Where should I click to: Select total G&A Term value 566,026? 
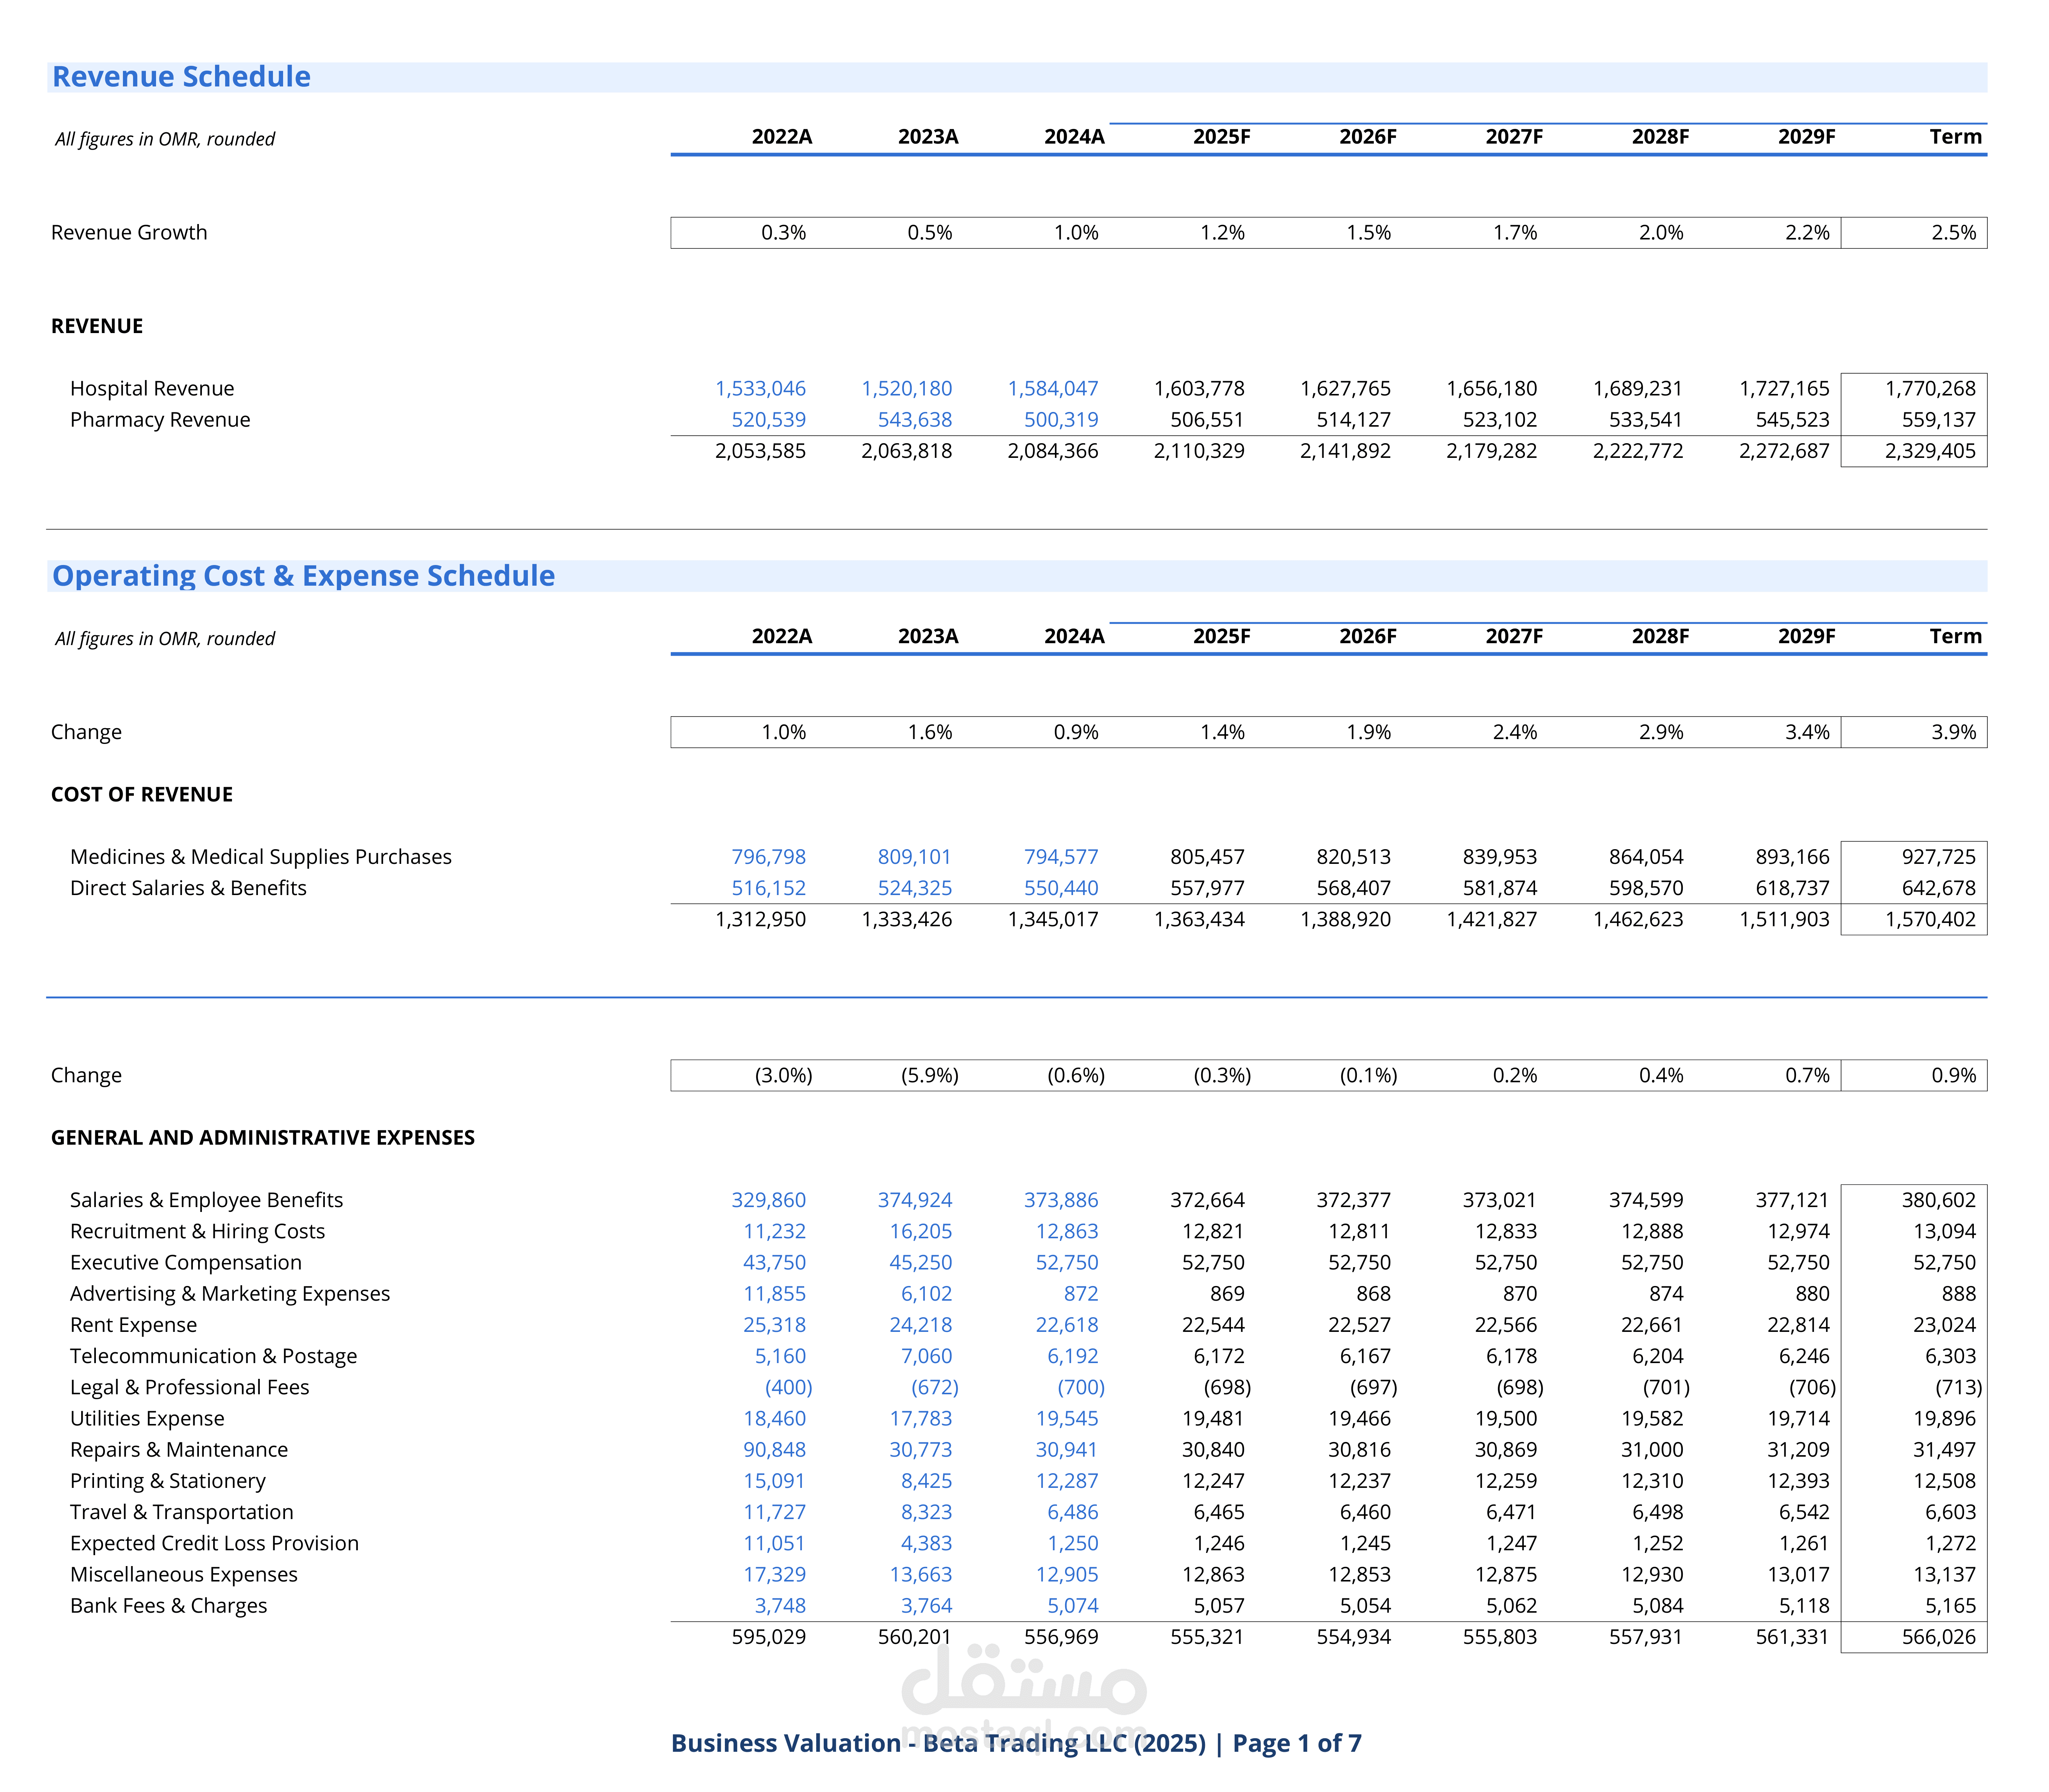[x=1938, y=1638]
